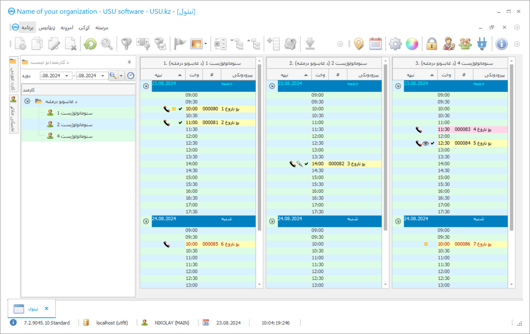Open the برنامه menu
The height and width of the screenshot is (334, 530).
(x=27, y=27)
